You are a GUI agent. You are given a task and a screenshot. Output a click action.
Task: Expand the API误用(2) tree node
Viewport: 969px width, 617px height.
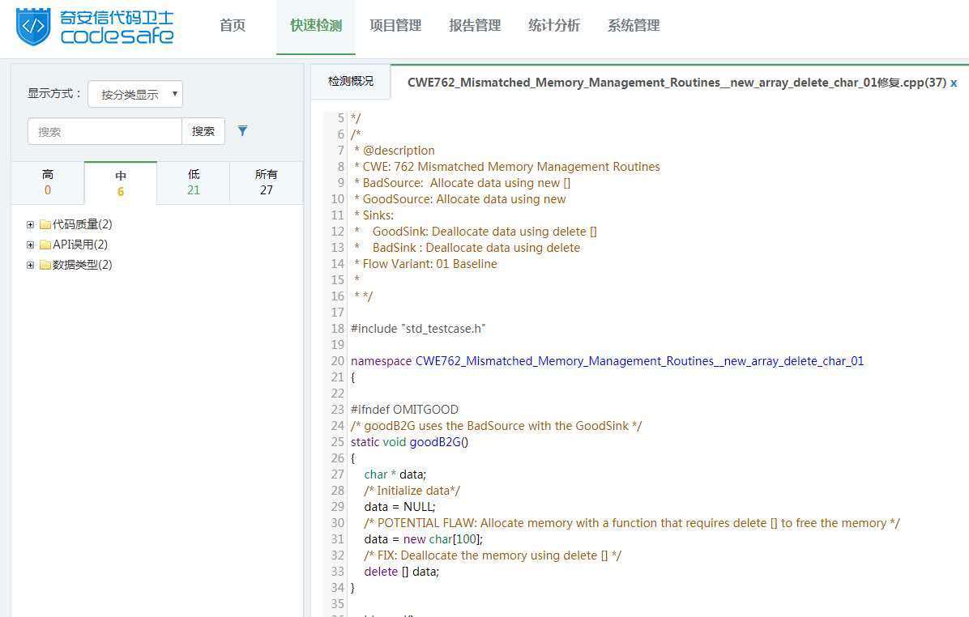tap(31, 245)
